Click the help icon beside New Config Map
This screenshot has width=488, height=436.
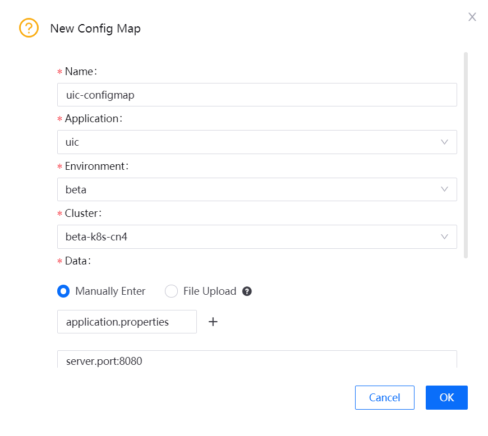click(x=29, y=28)
